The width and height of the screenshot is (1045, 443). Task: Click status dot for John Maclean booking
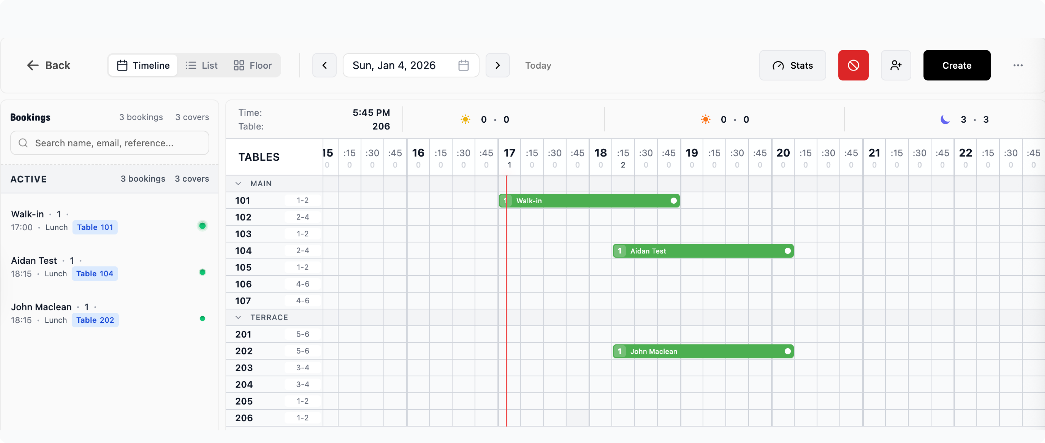202,319
